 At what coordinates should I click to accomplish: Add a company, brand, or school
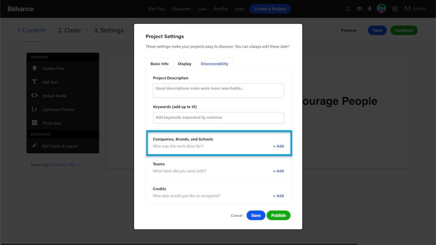[x=278, y=146]
